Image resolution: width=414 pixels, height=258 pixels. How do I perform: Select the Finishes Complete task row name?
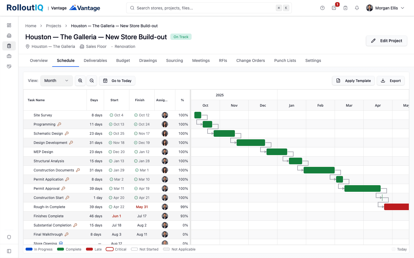49,216
